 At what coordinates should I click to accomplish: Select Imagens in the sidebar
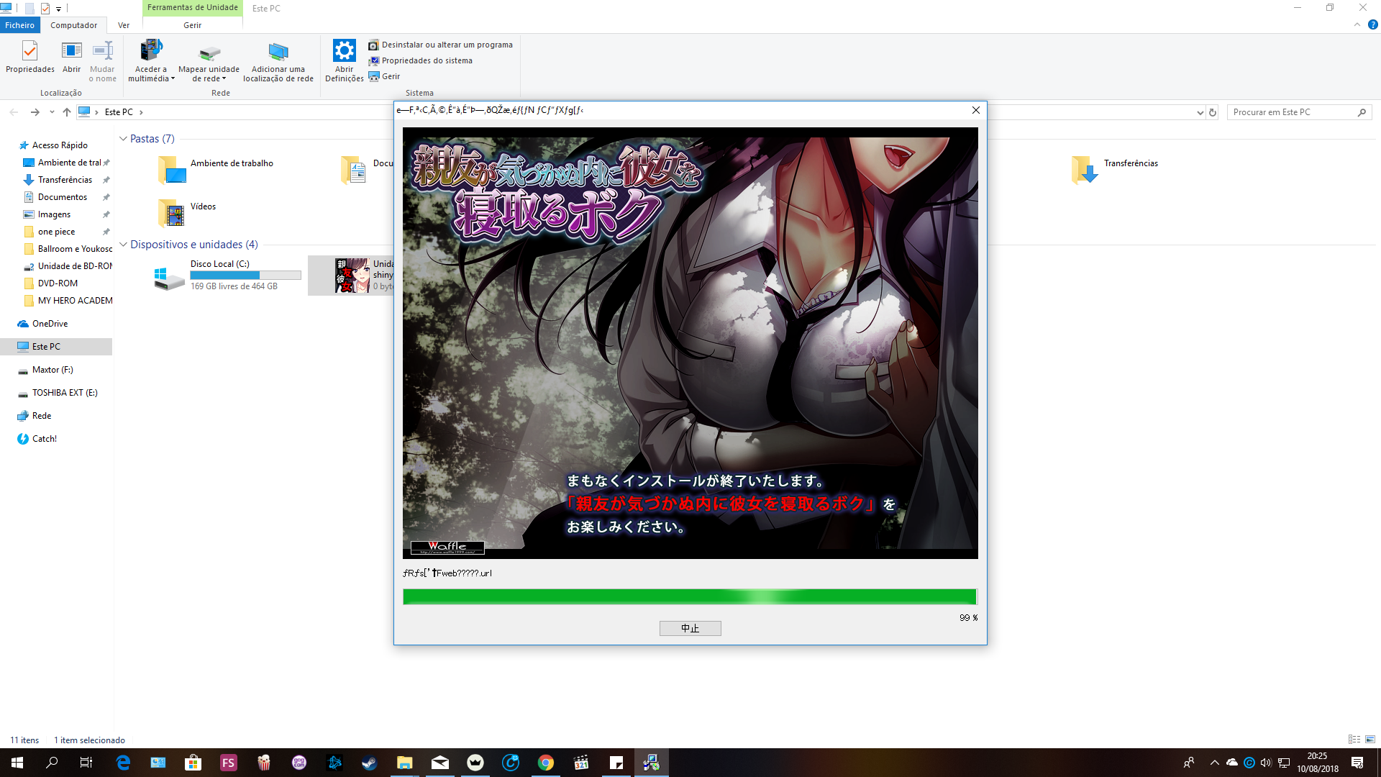pos(54,214)
